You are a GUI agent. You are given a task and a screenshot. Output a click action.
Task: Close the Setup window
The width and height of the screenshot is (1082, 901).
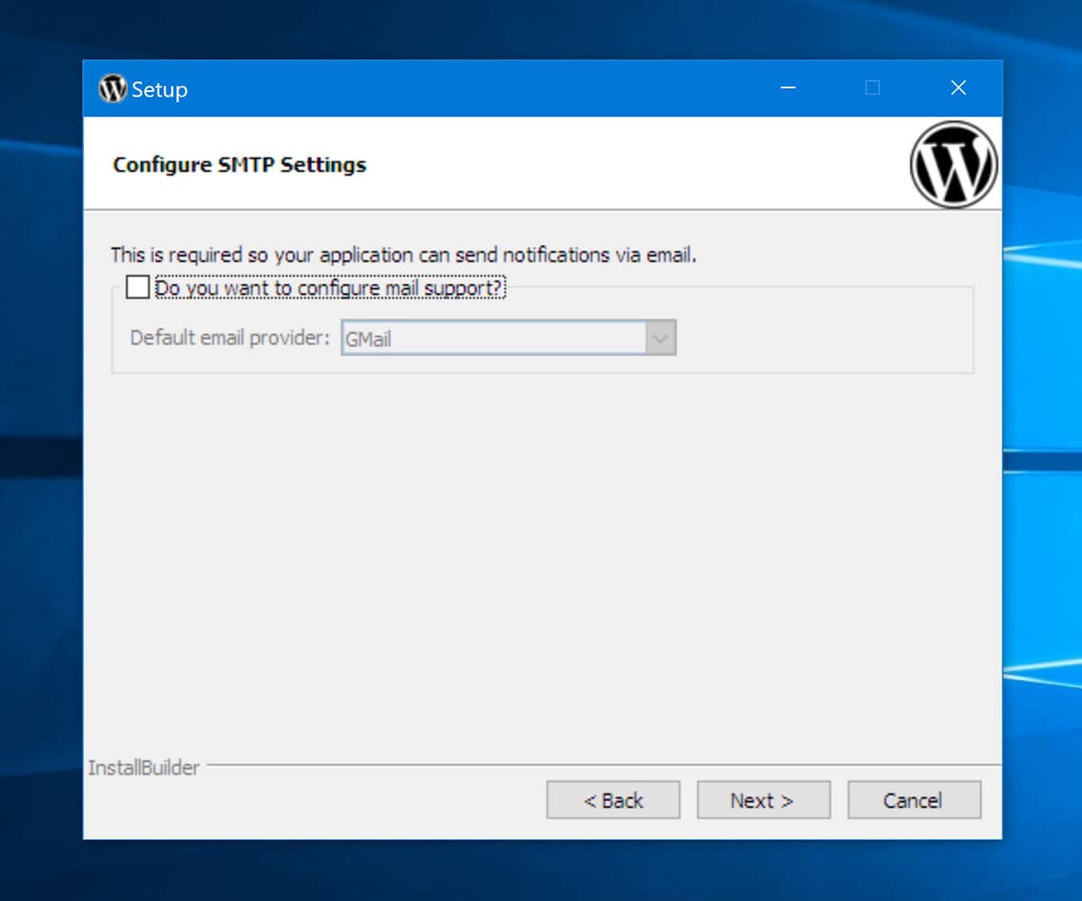958,88
